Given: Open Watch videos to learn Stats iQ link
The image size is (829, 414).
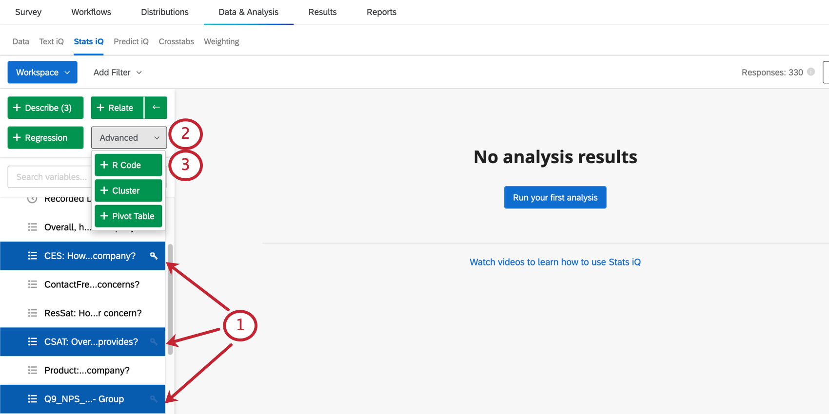Looking at the screenshot, I should pyautogui.click(x=555, y=262).
